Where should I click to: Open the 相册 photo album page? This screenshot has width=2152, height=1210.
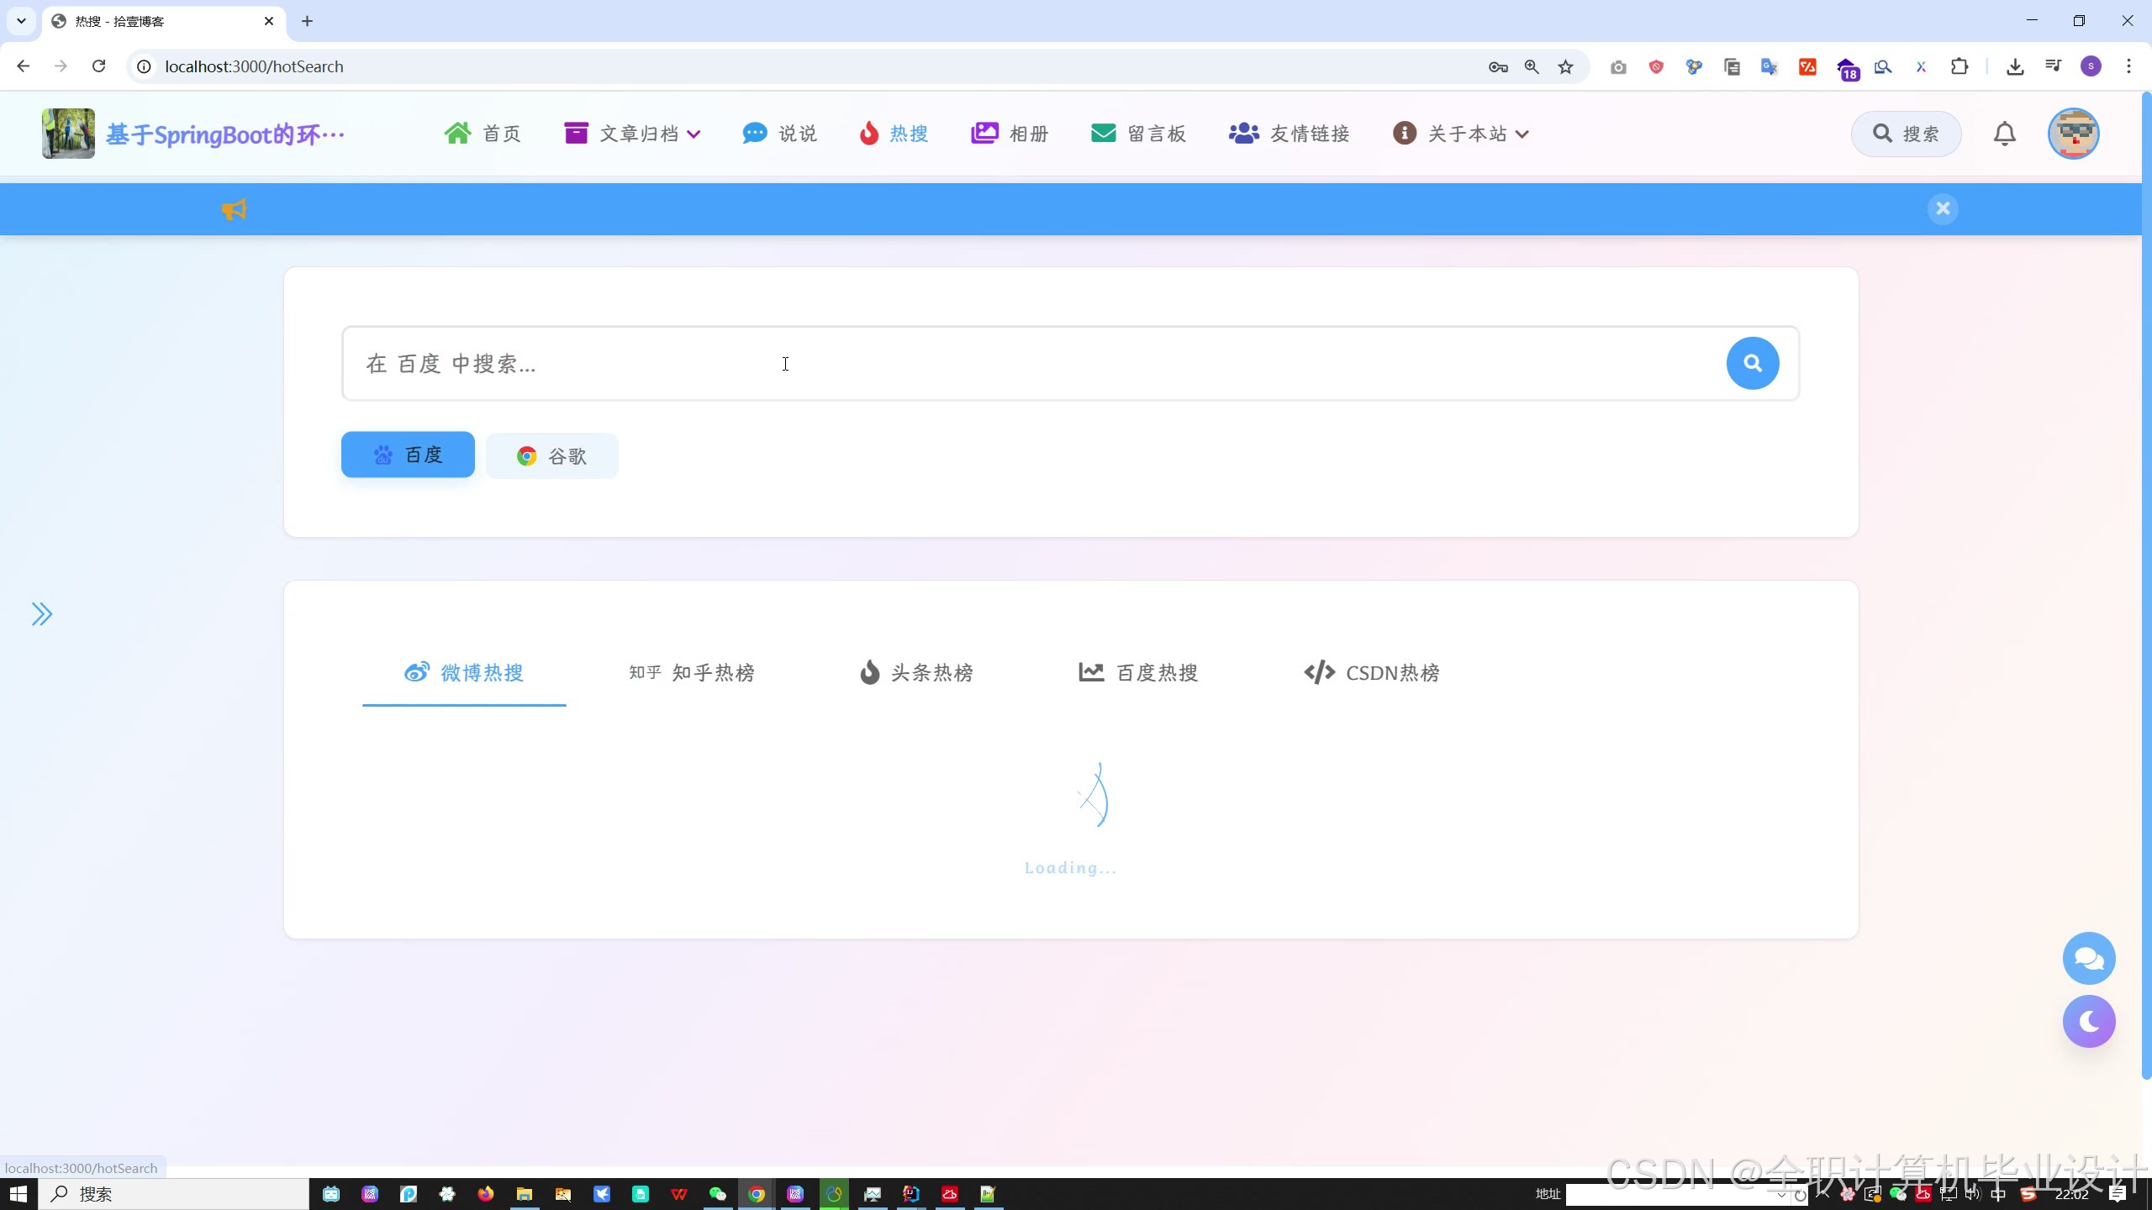1010,134
